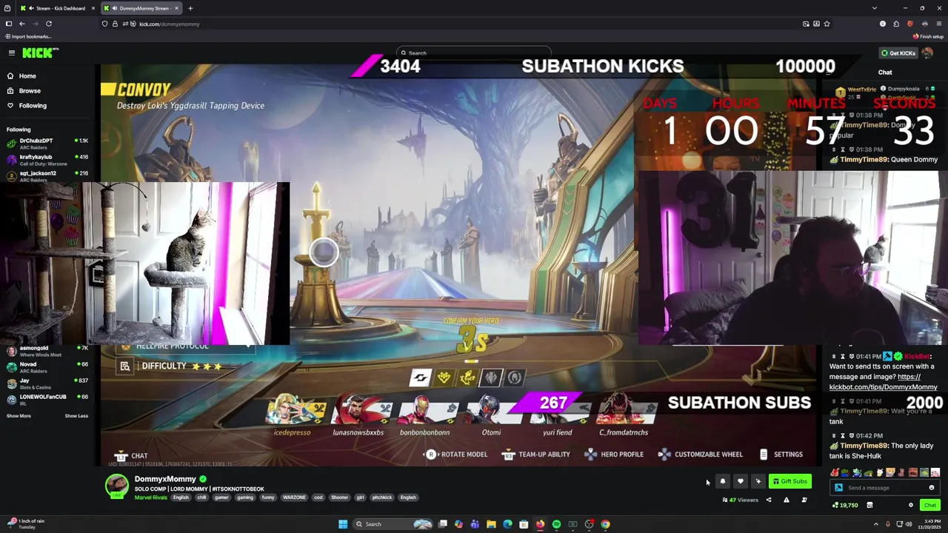This screenshot has height=533, width=948.
Task: Select first quick emote above chat input
Action: pos(835,472)
